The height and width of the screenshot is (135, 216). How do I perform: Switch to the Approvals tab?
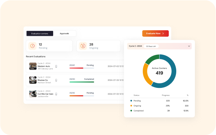click(x=64, y=33)
